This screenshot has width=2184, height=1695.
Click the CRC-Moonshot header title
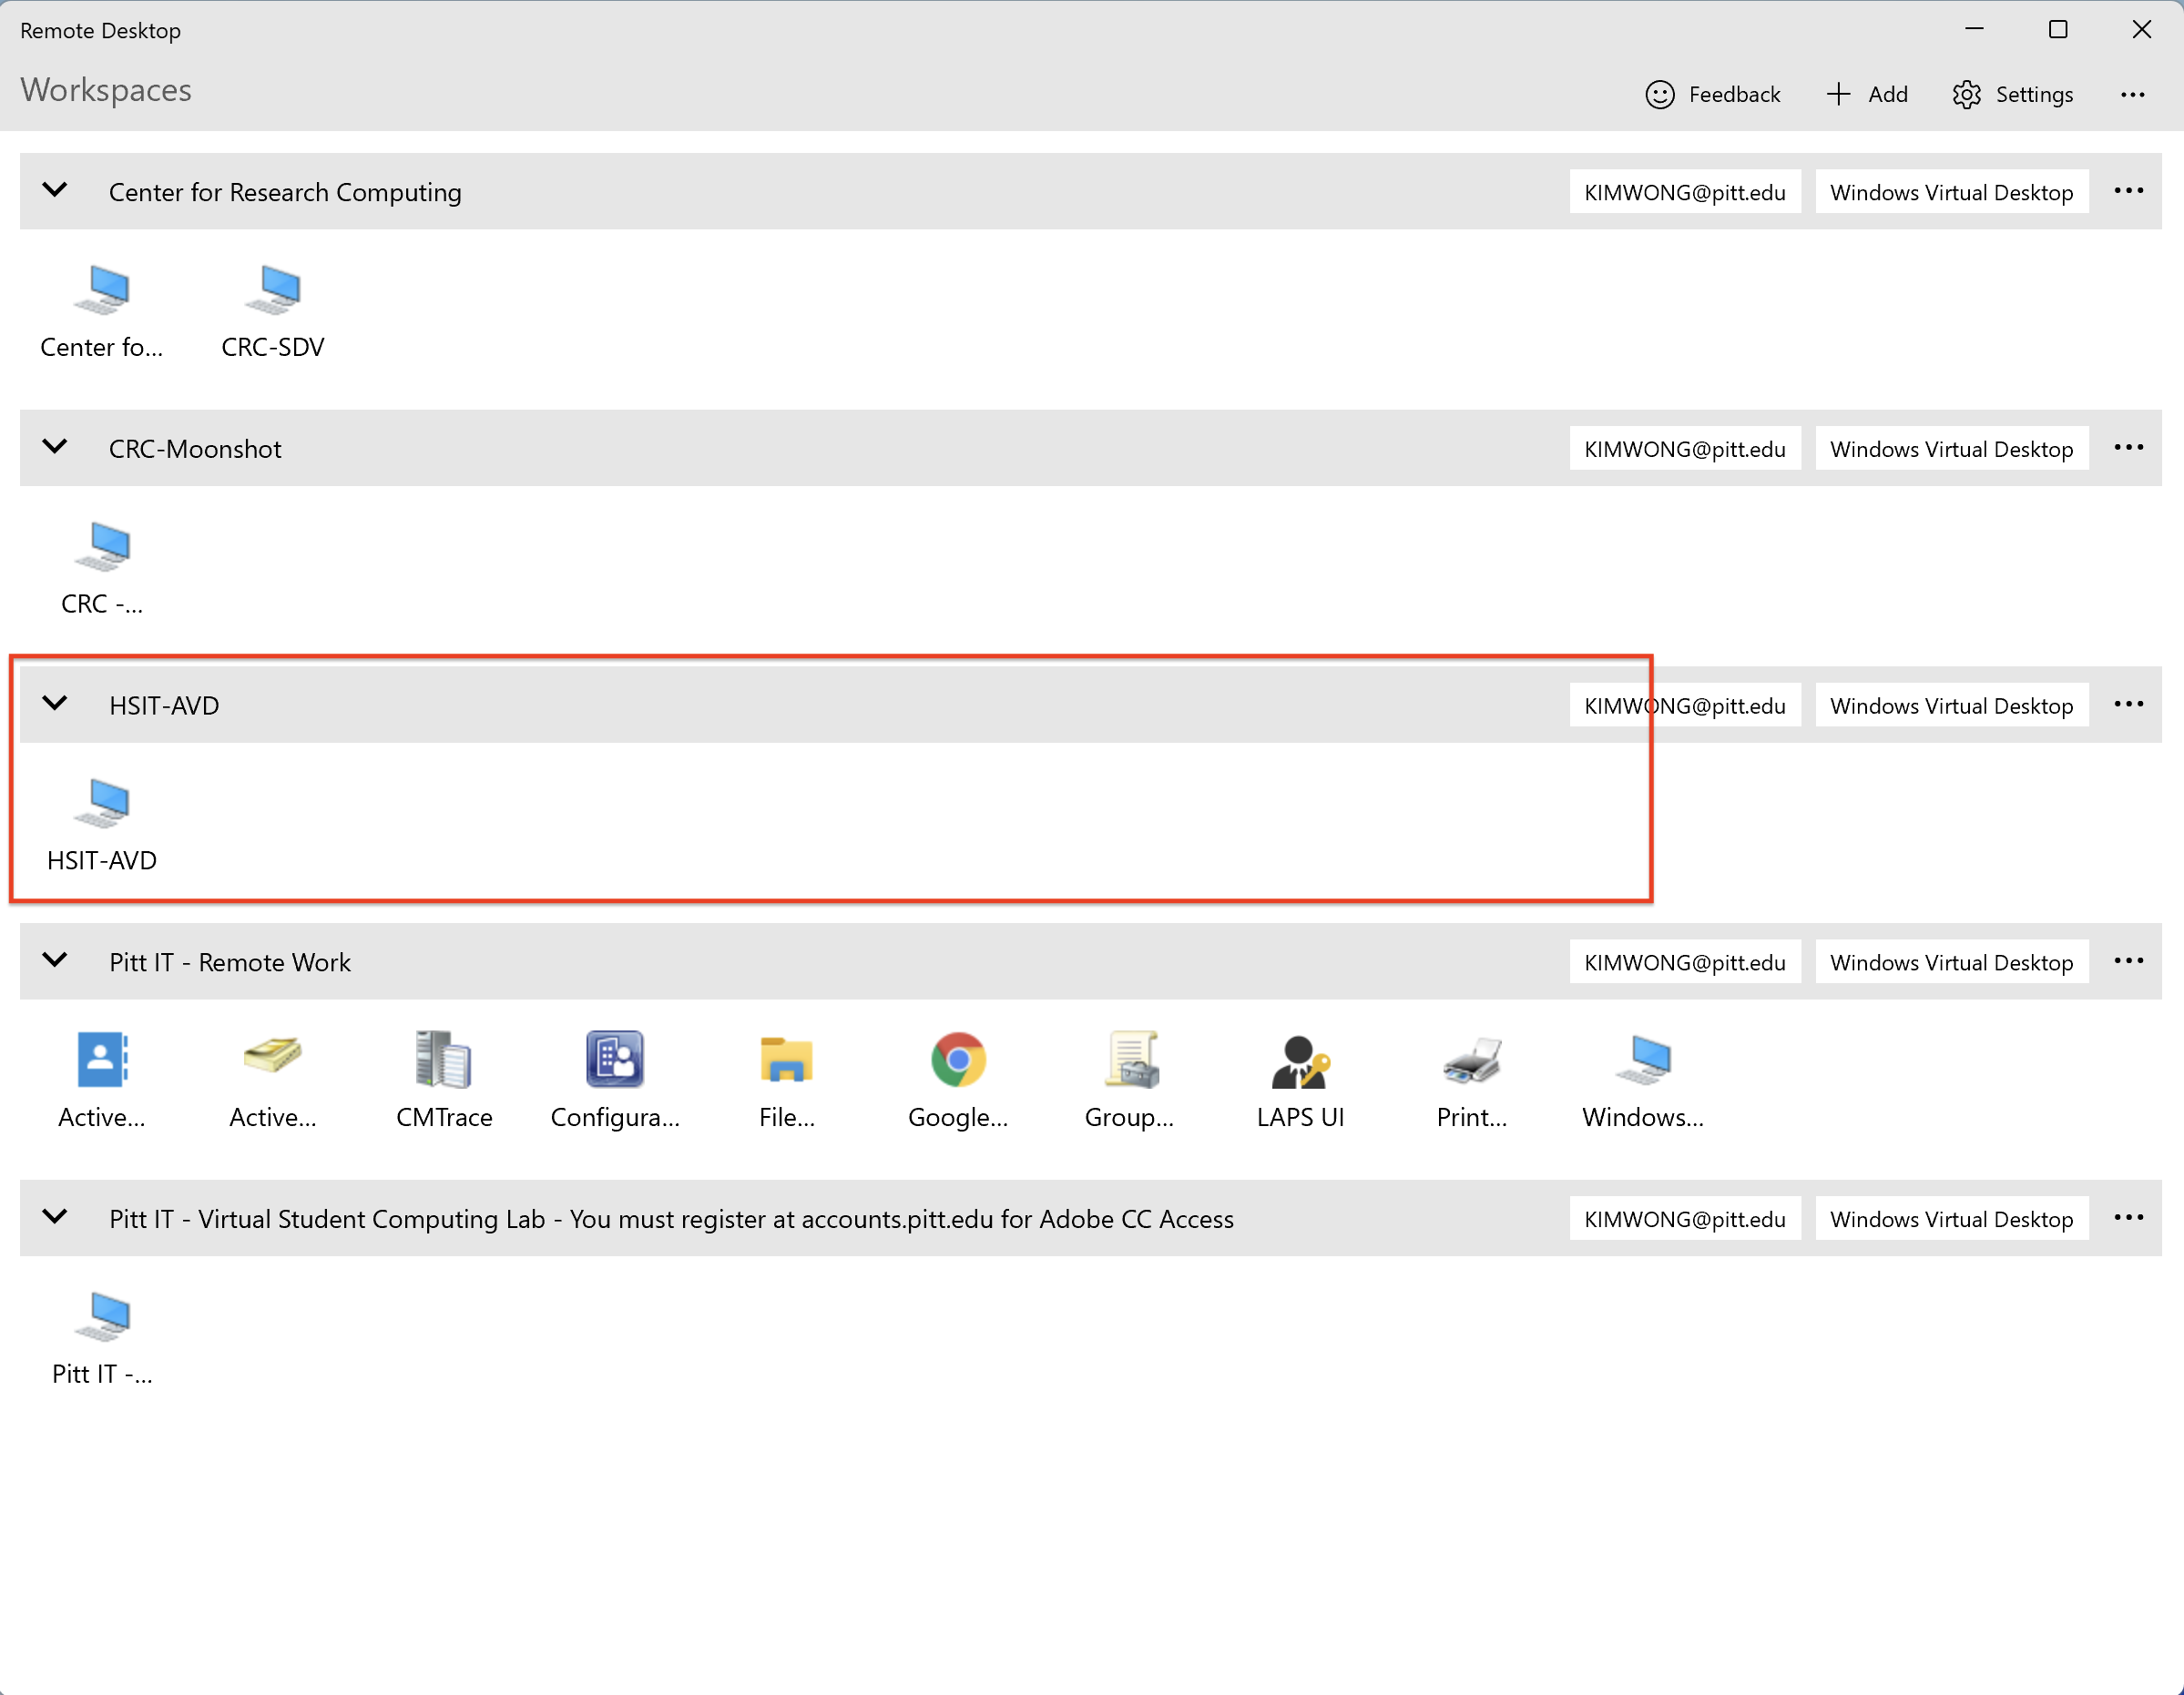click(x=195, y=449)
